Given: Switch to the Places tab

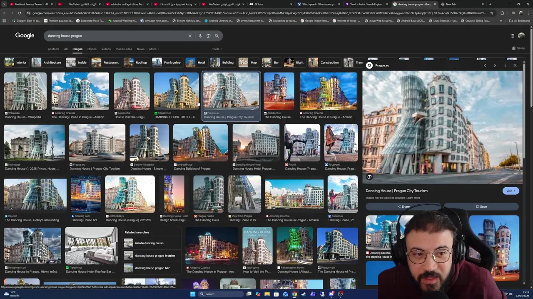Looking at the screenshot, I should click(x=92, y=49).
